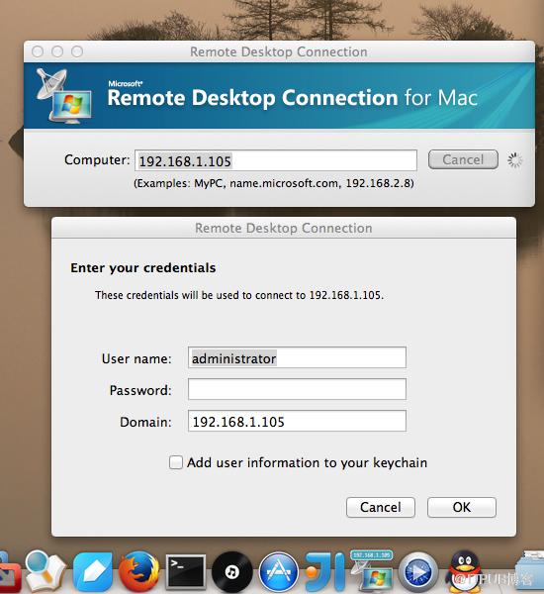
Task: Open the QQ penguin app in the Dock
Action: coord(465,571)
